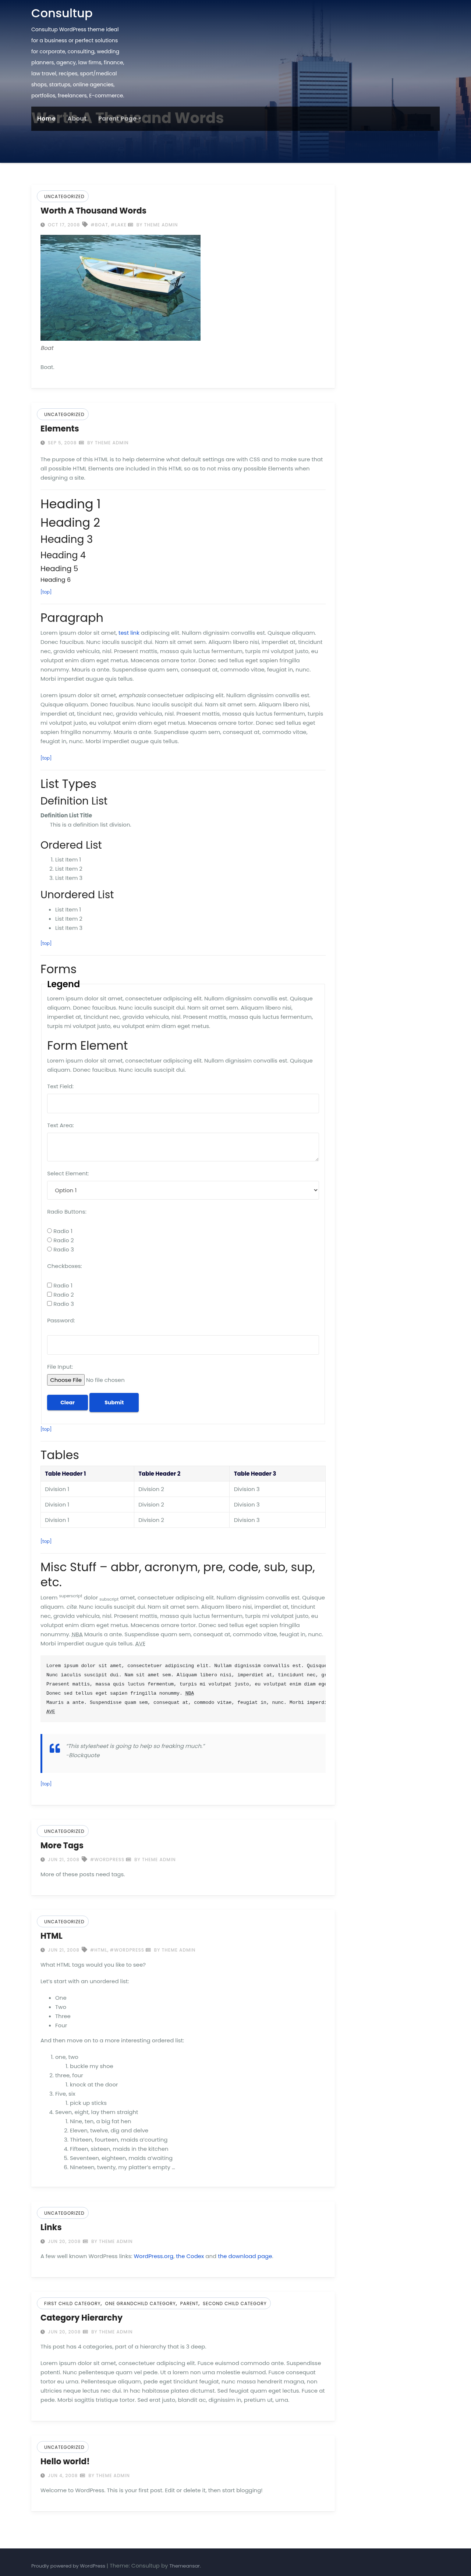Click the Submit button

point(114,1402)
